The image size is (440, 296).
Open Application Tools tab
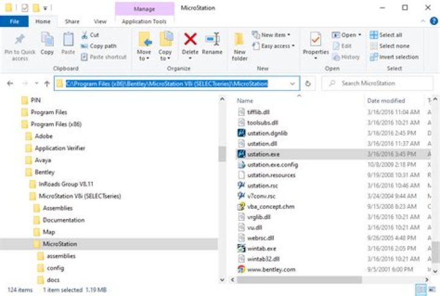[x=144, y=21]
